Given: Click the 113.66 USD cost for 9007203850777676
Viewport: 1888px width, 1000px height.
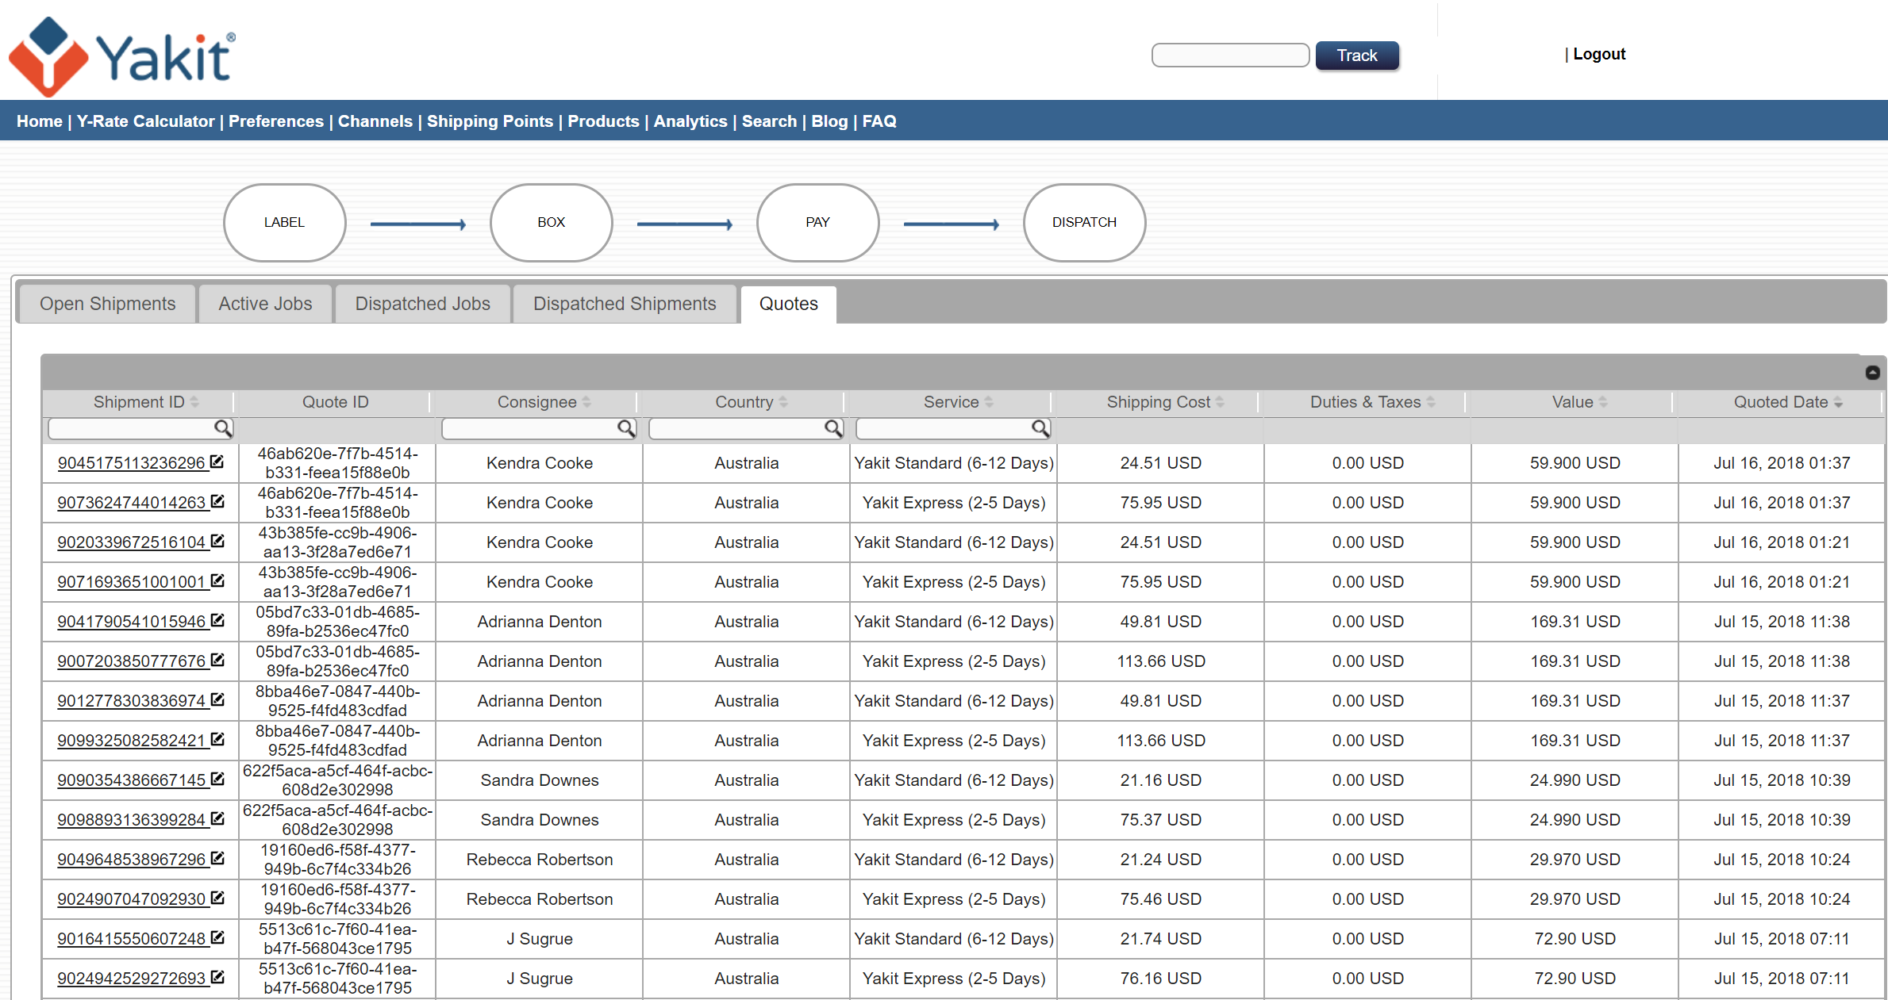Looking at the screenshot, I should 1160,661.
